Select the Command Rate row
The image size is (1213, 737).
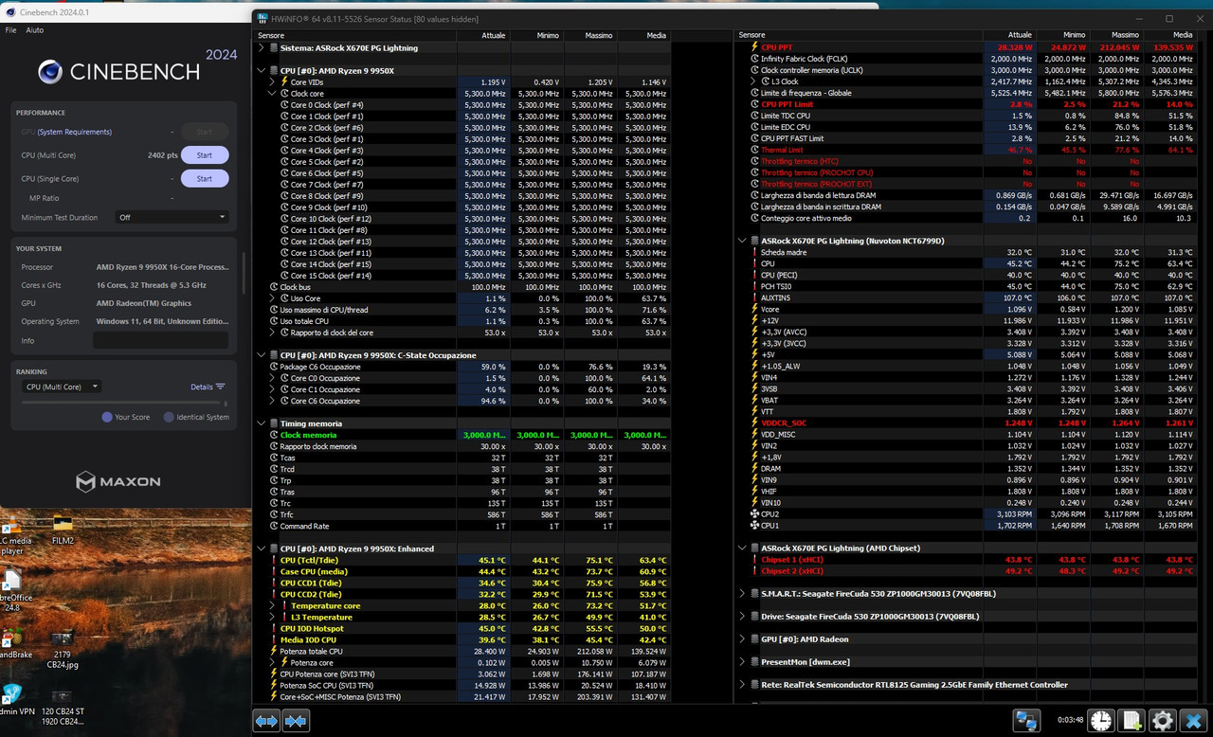(462, 526)
